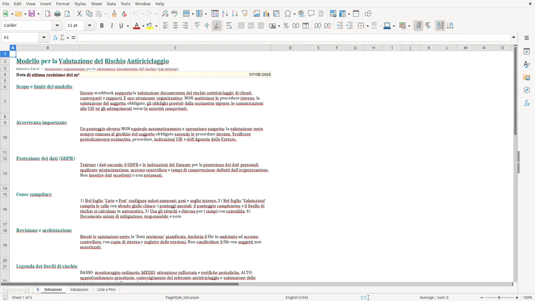The width and height of the screenshot is (535, 301).
Task: Open the borders dropdown arrow
Action: (367, 26)
